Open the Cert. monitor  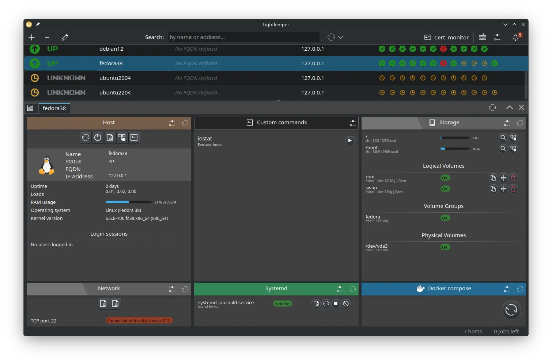tap(446, 37)
